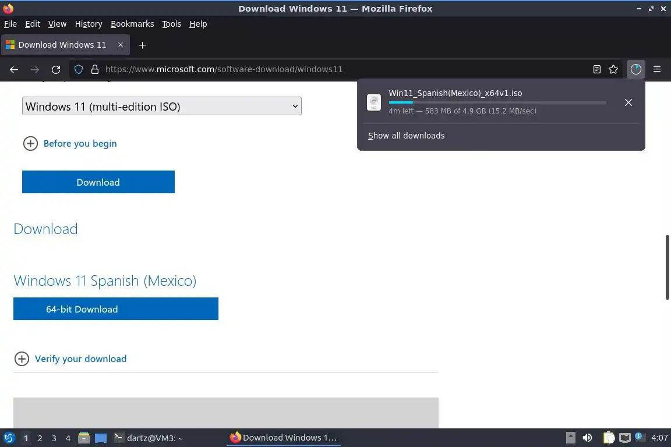Switch to workspace 1
This screenshot has width=671, height=447.
click(x=26, y=438)
